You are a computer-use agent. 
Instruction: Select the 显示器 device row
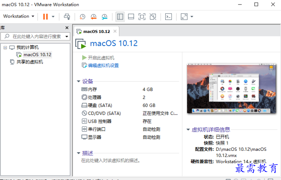pyautogui.click(x=130, y=137)
